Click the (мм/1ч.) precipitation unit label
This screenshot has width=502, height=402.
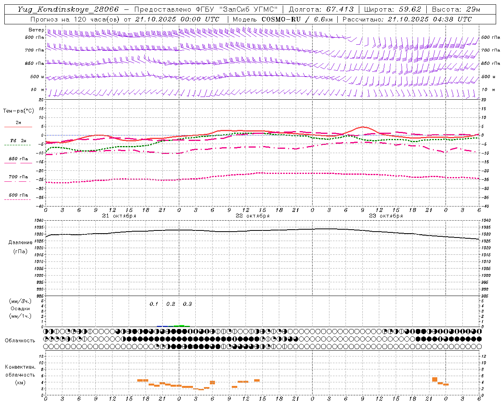click(20, 316)
